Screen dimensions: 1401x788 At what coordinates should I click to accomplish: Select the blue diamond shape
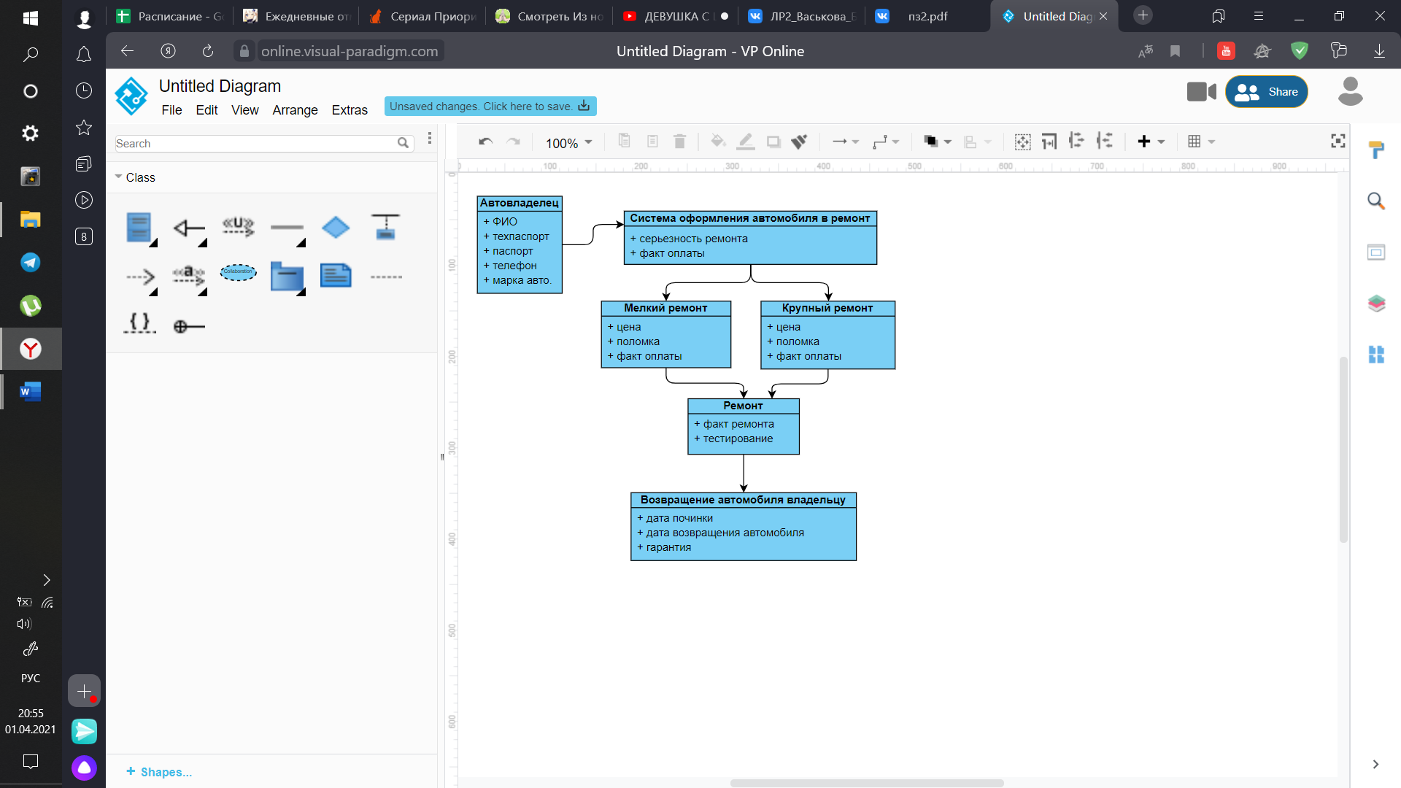point(336,228)
